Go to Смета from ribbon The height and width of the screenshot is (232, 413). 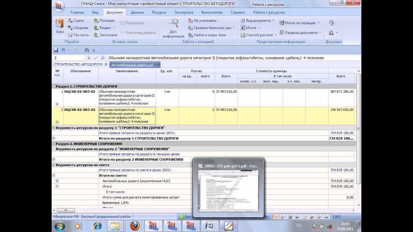[x=76, y=20]
